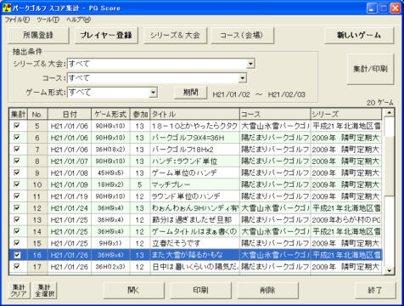Click the 期間 button
The width and height of the screenshot is (404, 306).
(x=191, y=93)
